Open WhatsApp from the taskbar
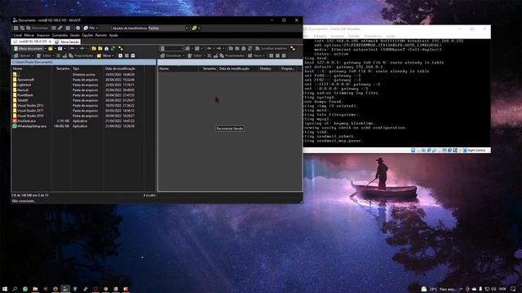 click(25, 289)
